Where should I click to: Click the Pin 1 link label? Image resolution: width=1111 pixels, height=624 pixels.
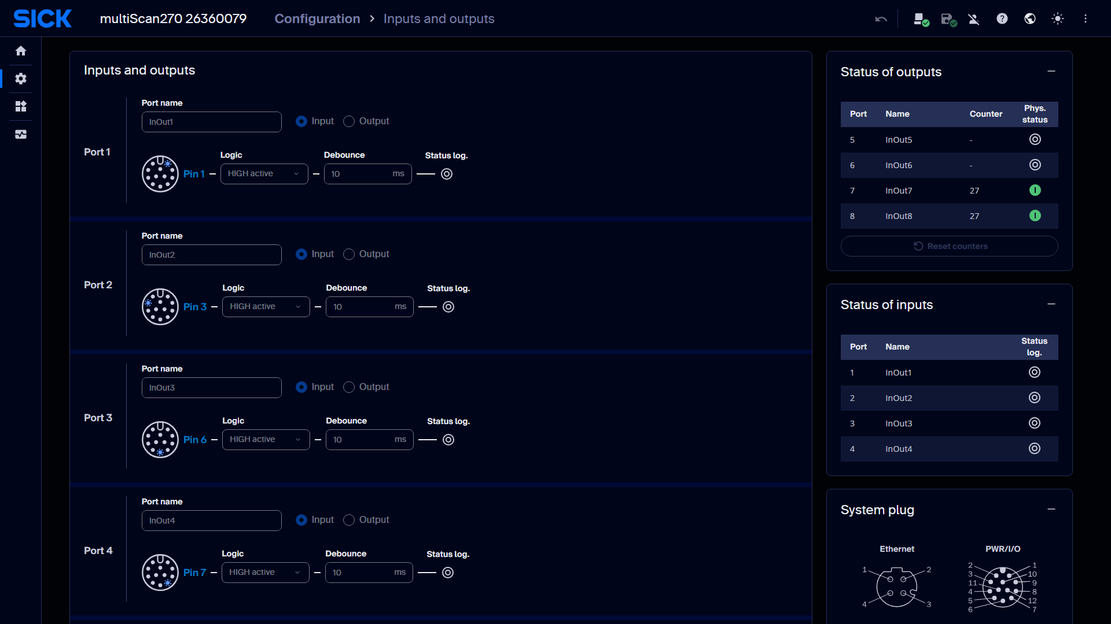(194, 174)
